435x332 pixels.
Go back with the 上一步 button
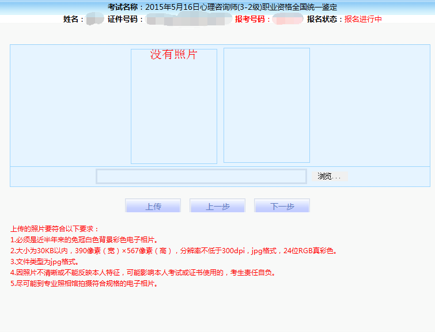pyautogui.click(x=217, y=207)
